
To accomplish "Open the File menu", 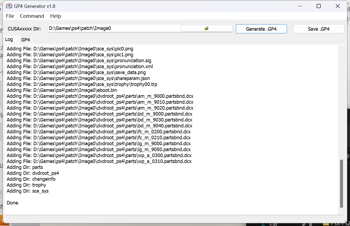I will coord(10,16).
